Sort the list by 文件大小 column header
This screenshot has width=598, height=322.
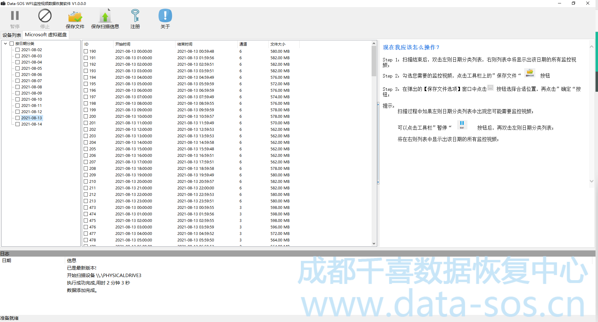(x=278, y=44)
